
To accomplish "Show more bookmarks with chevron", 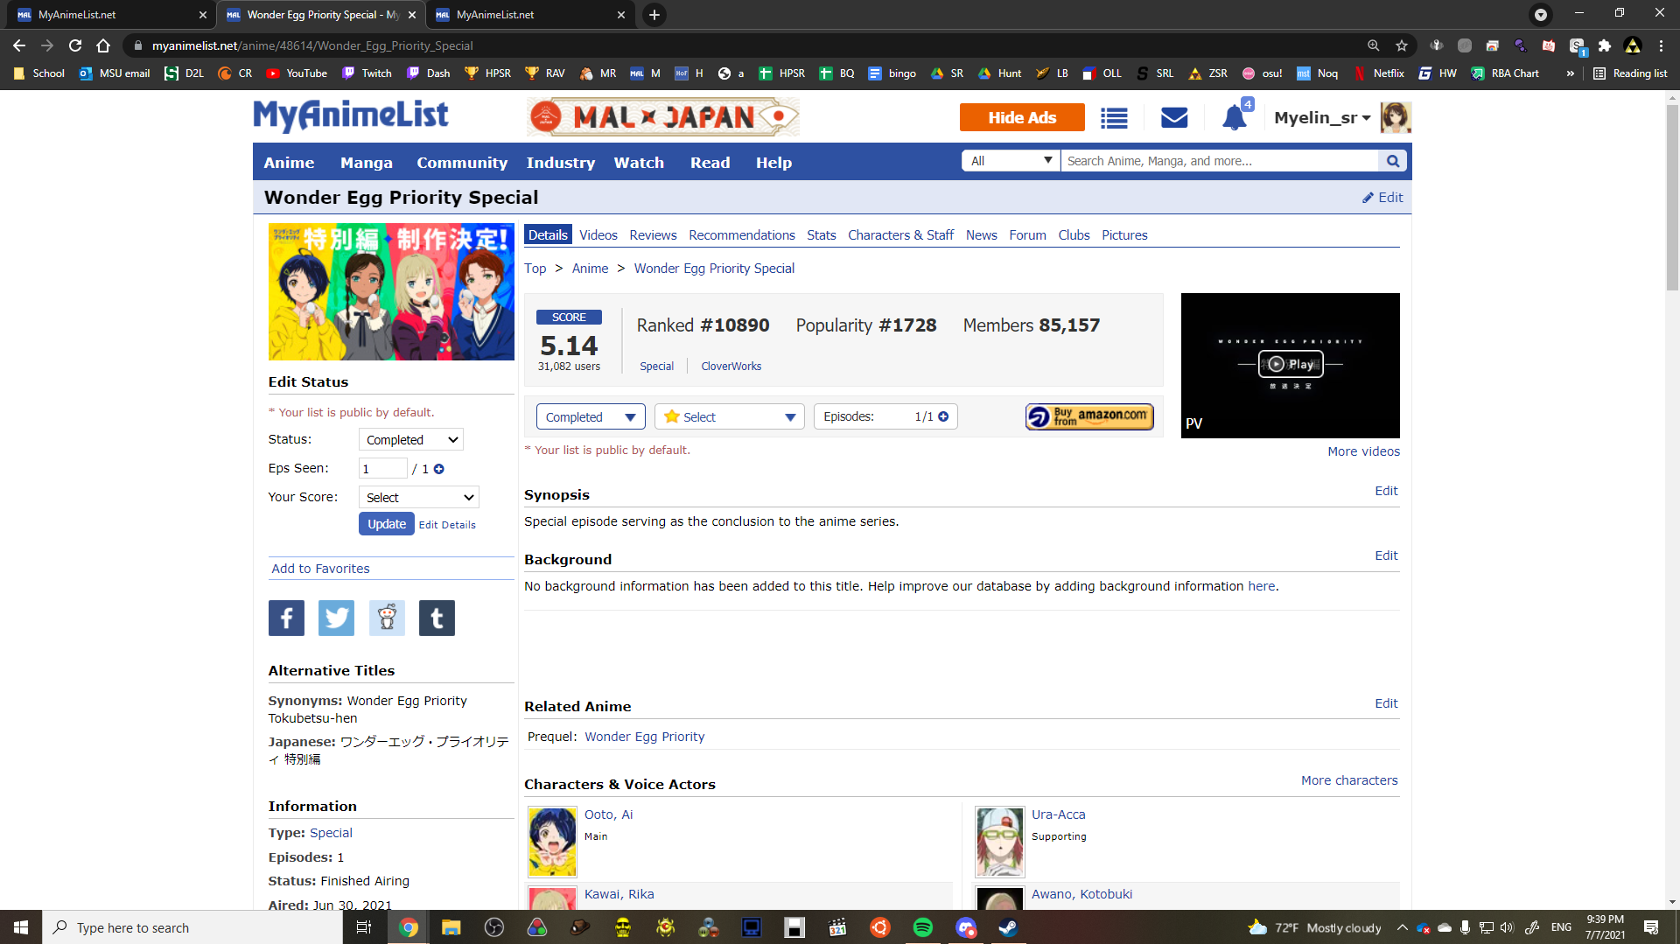I will (1571, 73).
